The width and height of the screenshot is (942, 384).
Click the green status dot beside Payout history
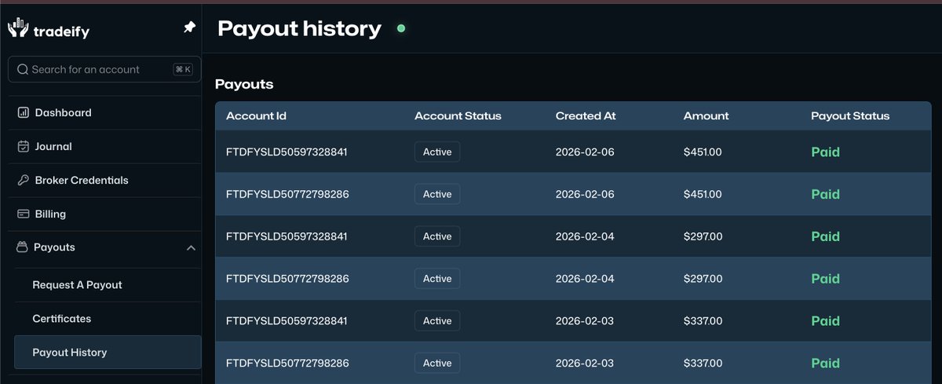click(401, 28)
